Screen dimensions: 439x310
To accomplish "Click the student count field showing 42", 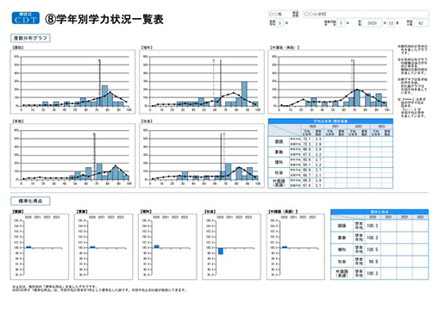I will [x=421, y=23].
